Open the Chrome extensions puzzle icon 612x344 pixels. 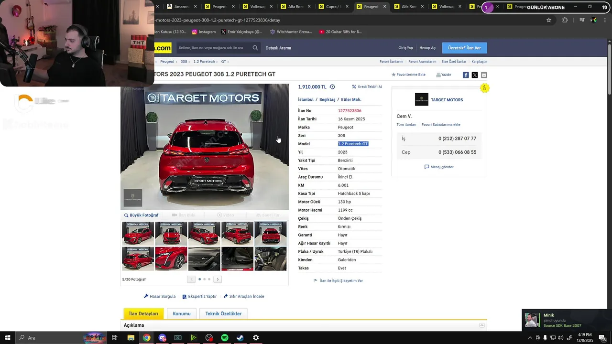(x=565, y=20)
